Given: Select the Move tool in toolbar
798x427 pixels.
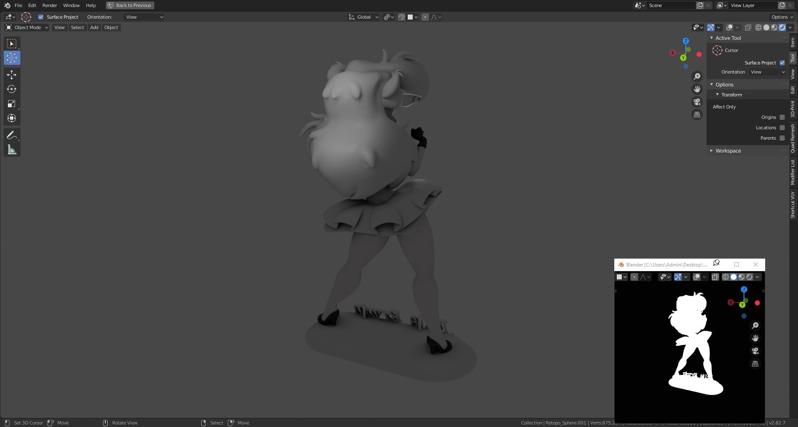Looking at the screenshot, I should click(12, 75).
